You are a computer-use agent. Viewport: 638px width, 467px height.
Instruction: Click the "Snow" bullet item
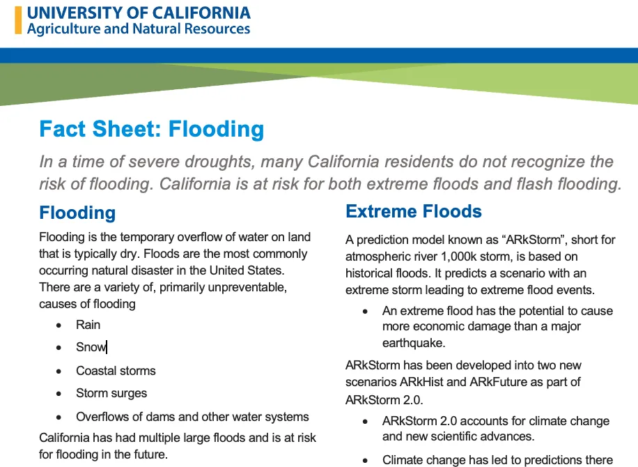coord(91,347)
